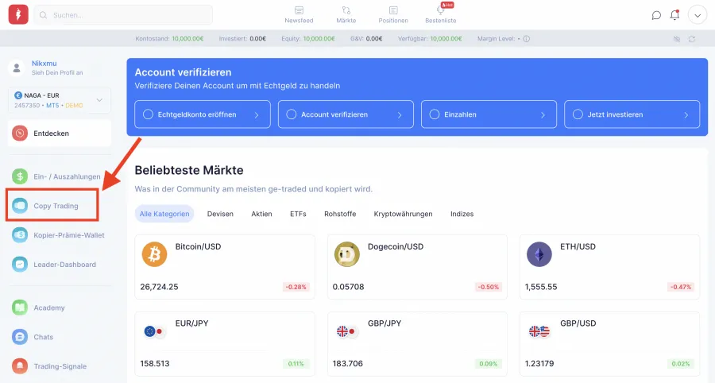This screenshot has height=383, width=715.
Task: Click the ETH/USD -0.47% change badge
Action: click(x=680, y=287)
